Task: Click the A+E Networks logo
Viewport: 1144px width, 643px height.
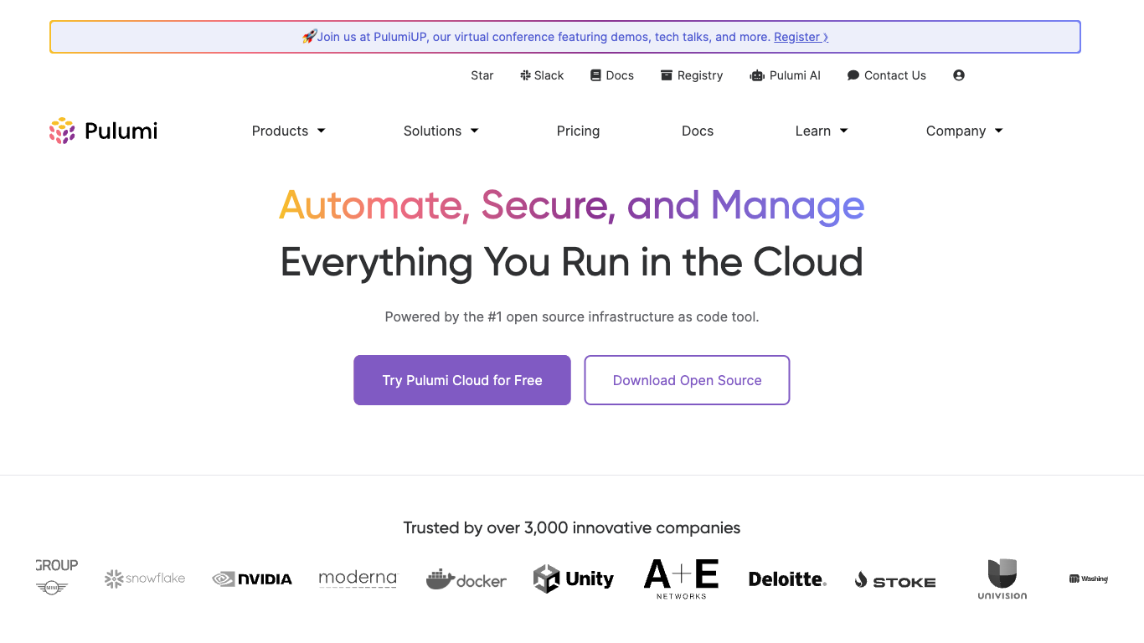Action: [x=681, y=579]
